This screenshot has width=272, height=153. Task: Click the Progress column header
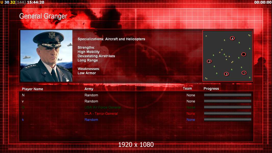pyautogui.click(x=211, y=88)
